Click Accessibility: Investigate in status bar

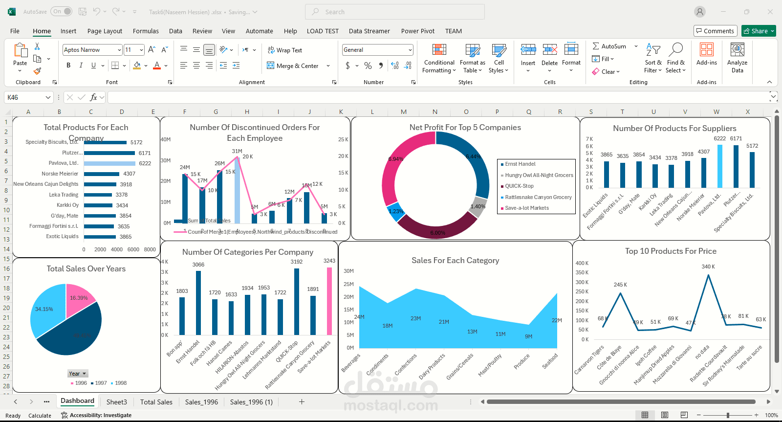[x=96, y=415]
